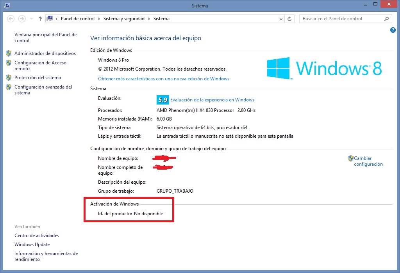
Task: Click the Back navigation arrow
Action: click(x=11, y=19)
